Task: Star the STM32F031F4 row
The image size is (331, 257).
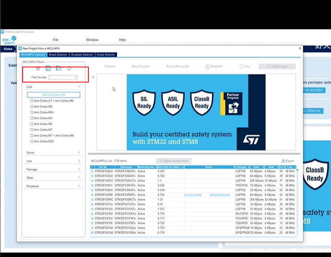Action: tap(92, 218)
